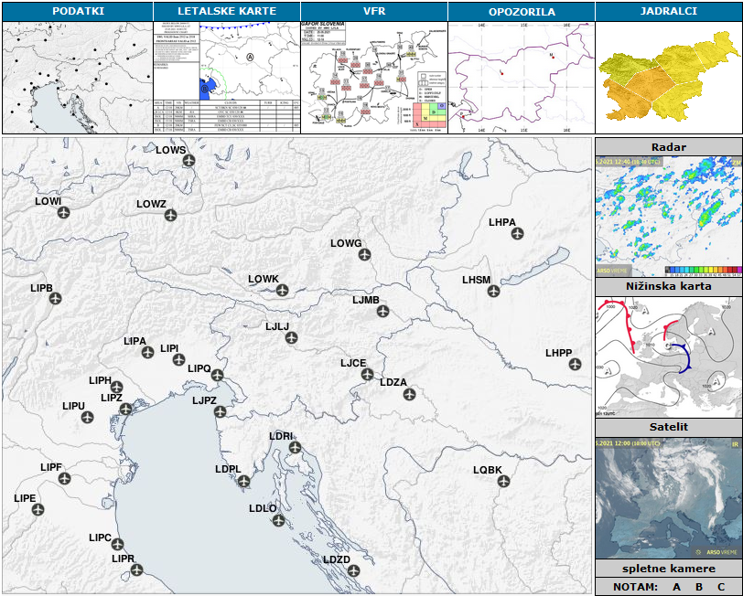
Task: Click the LHPP airport icon
Action: (x=575, y=365)
